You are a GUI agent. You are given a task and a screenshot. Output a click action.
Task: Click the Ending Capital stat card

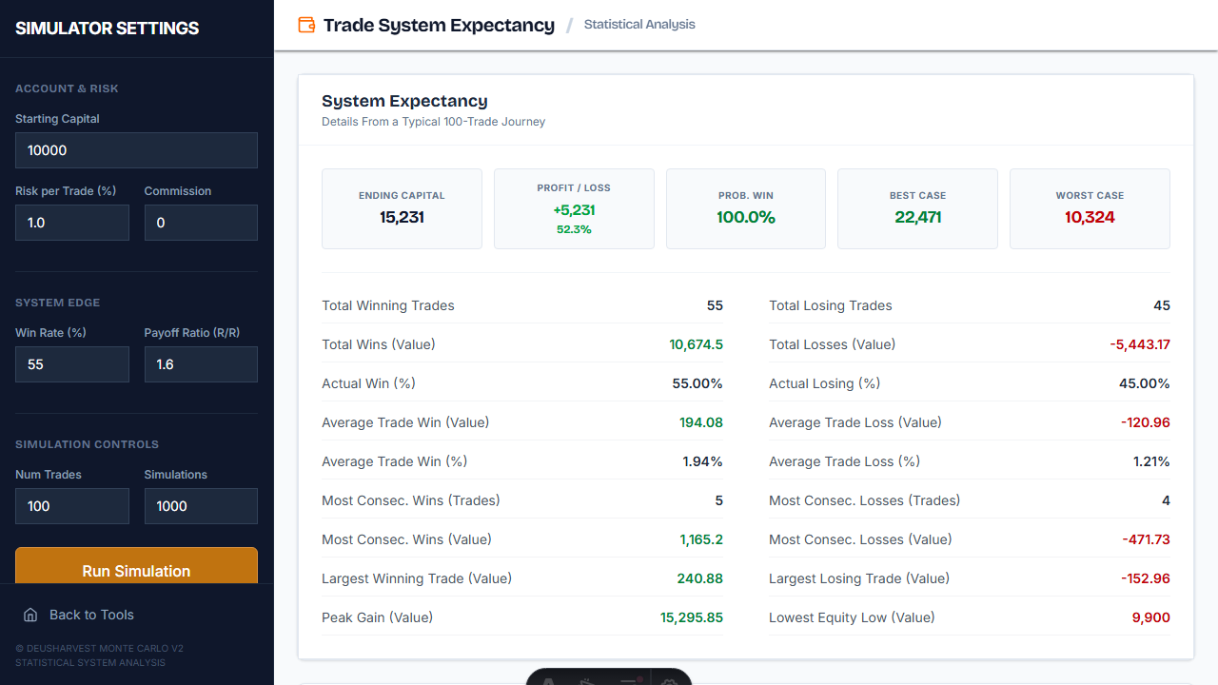pyautogui.click(x=402, y=208)
